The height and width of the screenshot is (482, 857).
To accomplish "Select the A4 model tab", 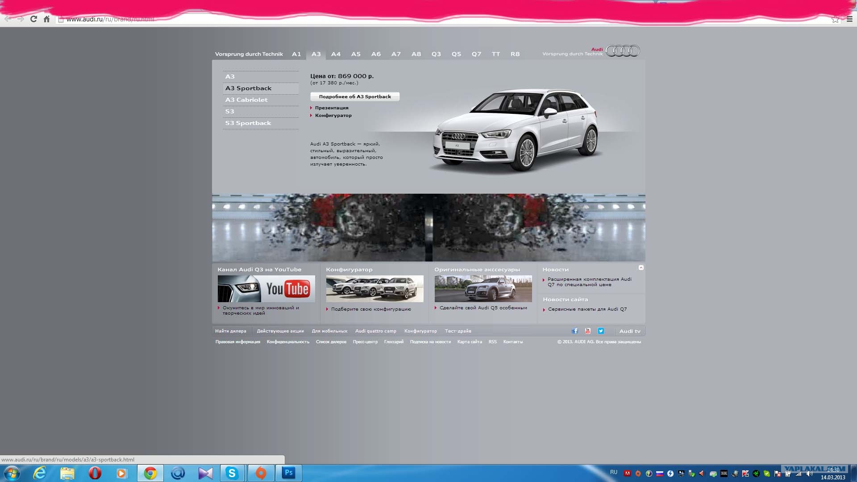I will [336, 54].
